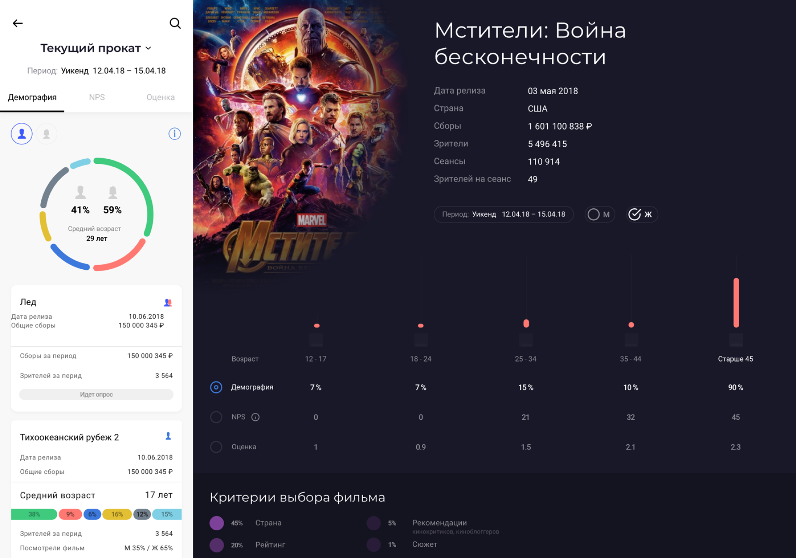The image size is (796, 558).
Task: Click male silhouette icon above 41%
Action: [x=80, y=192]
